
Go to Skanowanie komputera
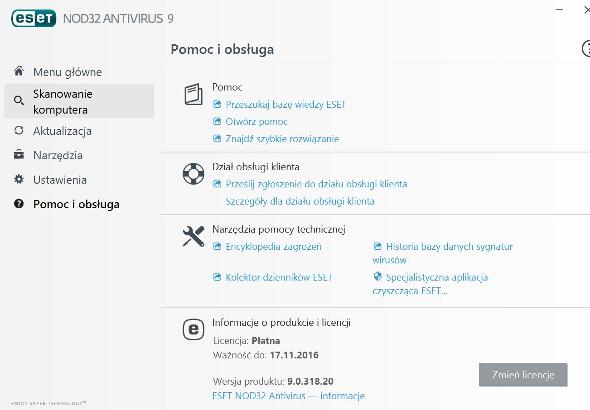click(x=79, y=101)
